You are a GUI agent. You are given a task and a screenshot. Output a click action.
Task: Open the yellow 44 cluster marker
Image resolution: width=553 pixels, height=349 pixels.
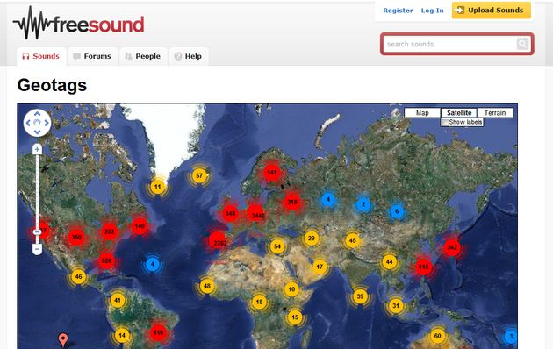coord(390,261)
